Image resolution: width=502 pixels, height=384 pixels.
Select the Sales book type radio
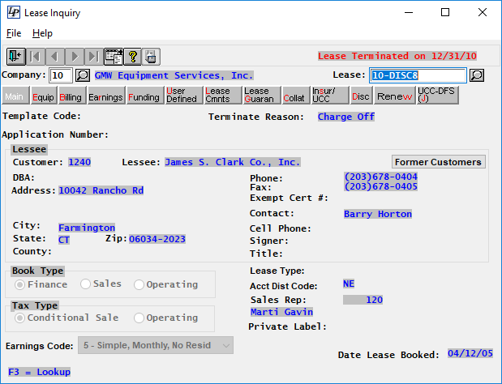tap(85, 284)
